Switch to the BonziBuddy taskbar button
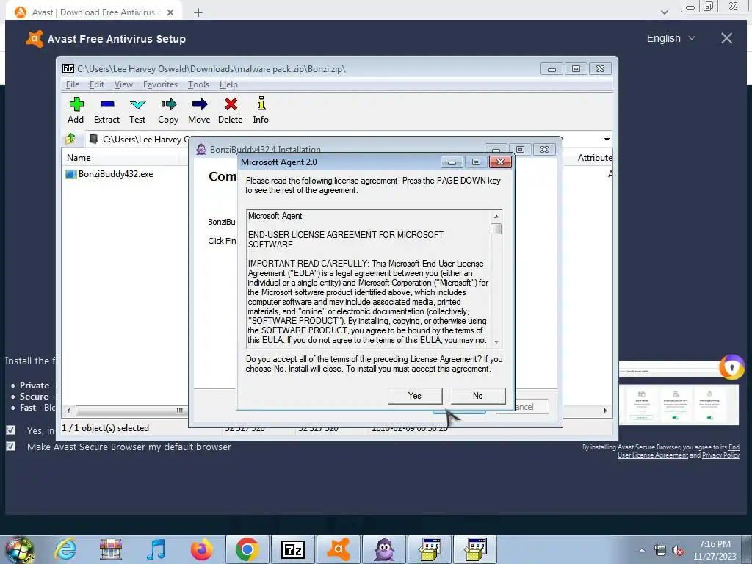 click(383, 549)
